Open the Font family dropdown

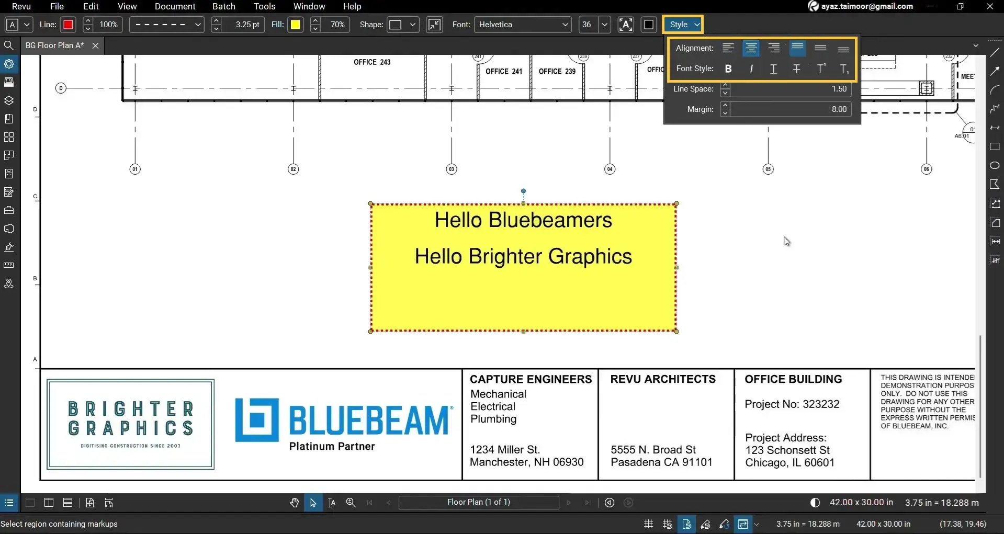coord(565,24)
